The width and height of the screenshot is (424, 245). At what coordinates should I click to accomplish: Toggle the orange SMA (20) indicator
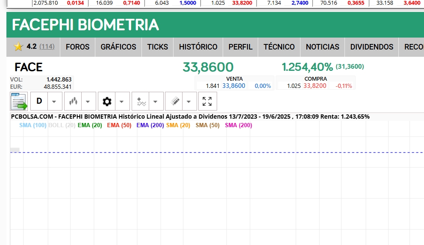pyautogui.click(x=178, y=125)
